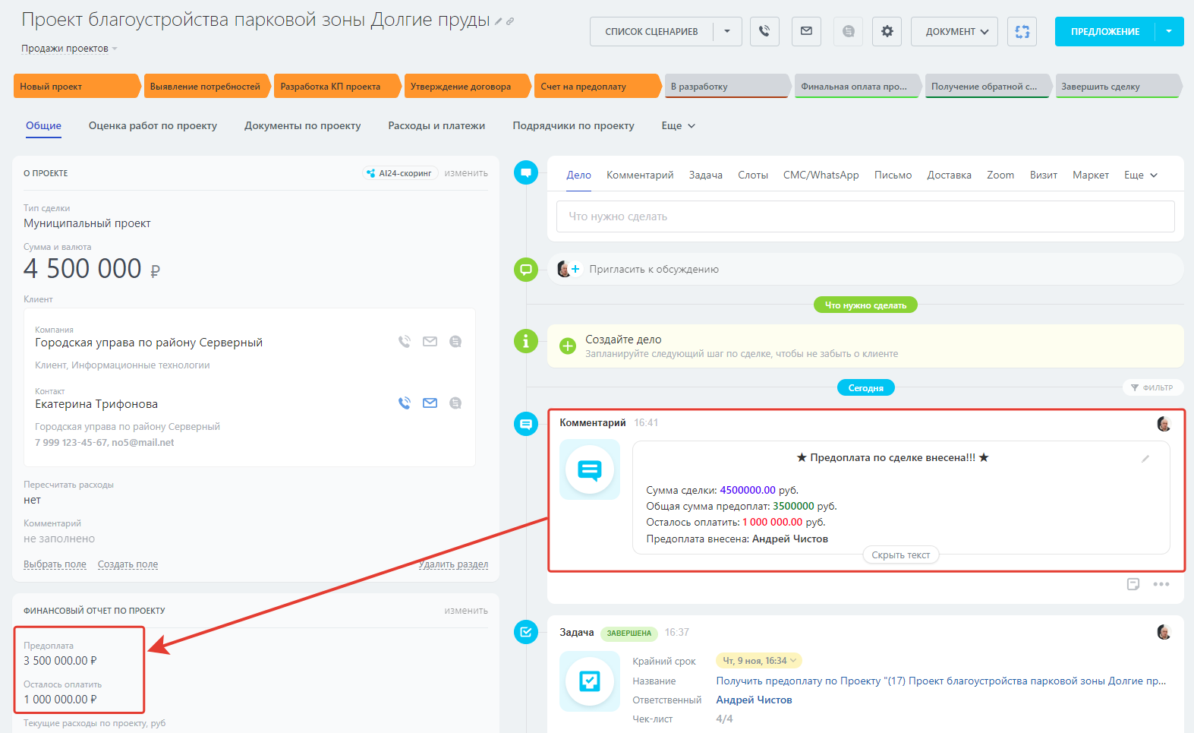This screenshot has height=733, width=1194.
Task: Expand the arrow next to СПИСОК СЦЕНАРИЕВ
Action: (x=727, y=31)
